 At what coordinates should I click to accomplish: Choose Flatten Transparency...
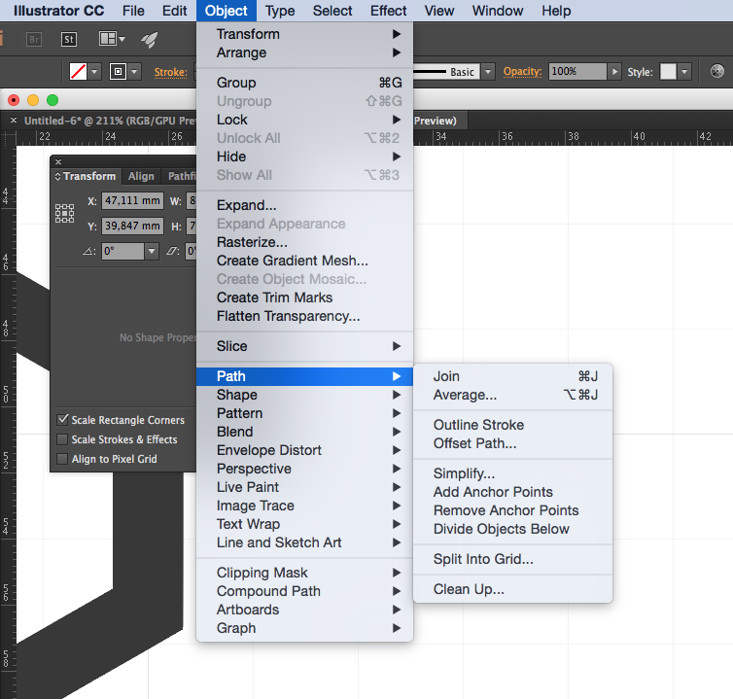(305, 316)
